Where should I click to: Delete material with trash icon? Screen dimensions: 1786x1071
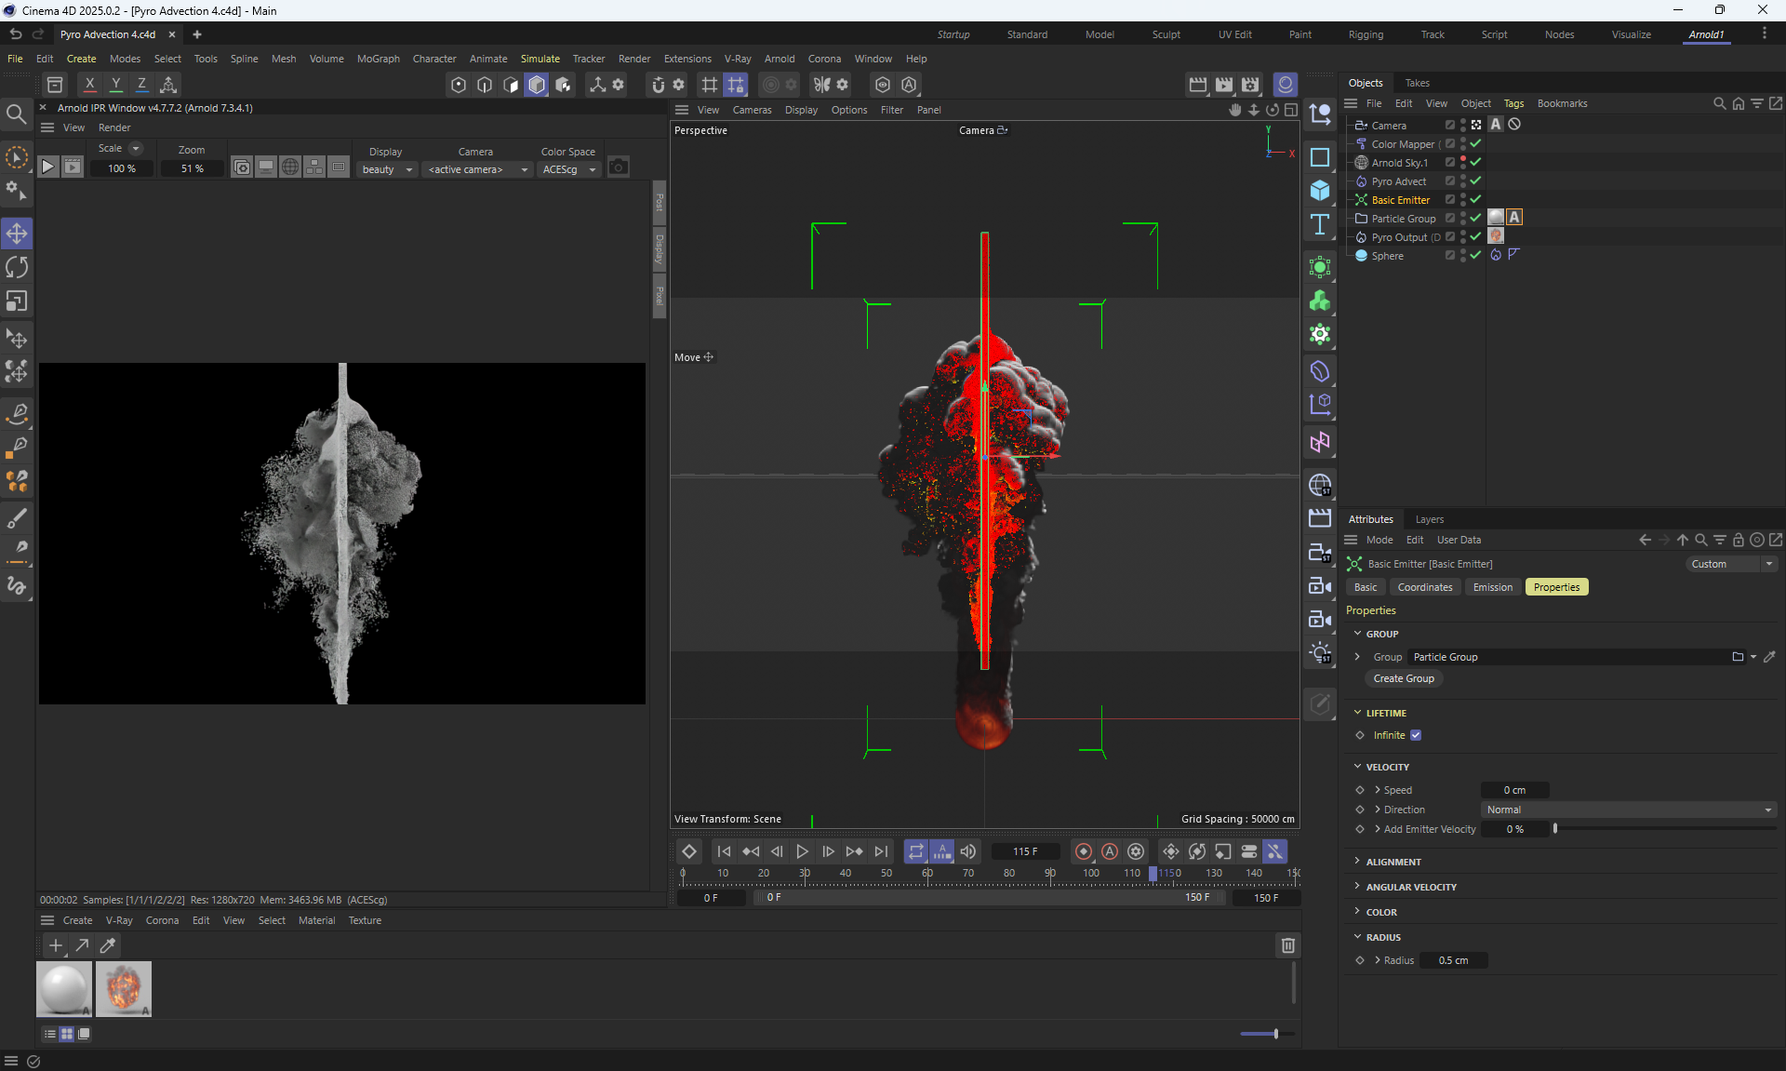1287,945
